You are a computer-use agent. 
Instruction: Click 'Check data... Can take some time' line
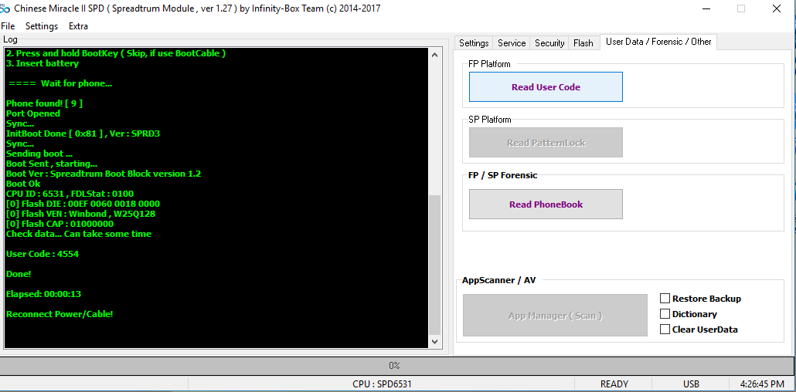[x=79, y=234]
